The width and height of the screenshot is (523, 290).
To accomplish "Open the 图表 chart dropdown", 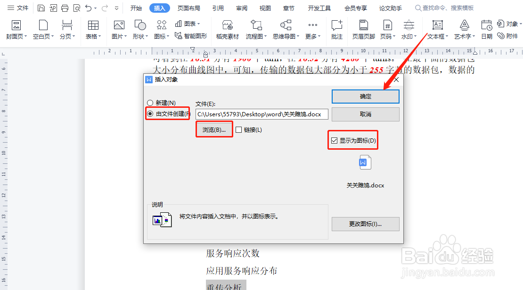I will 188,24.
